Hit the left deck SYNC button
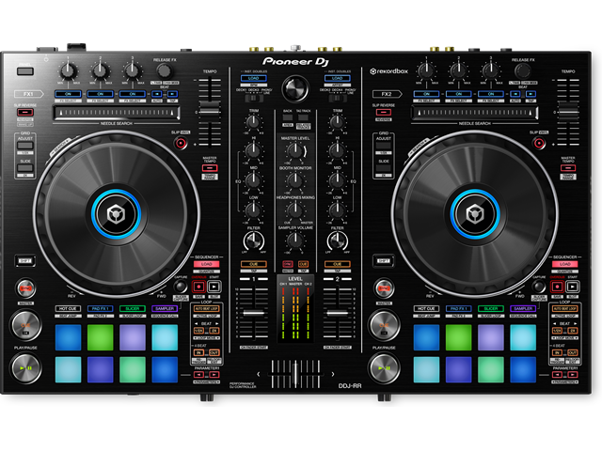The width and height of the screenshot is (602, 451). click(x=25, y=287)
